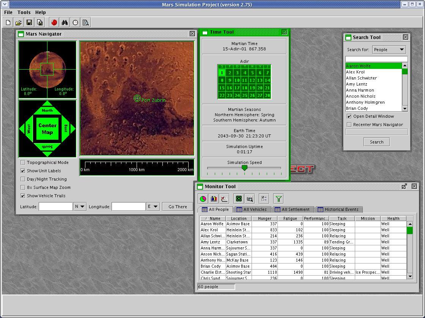This screenshot has height=318, width=425.
Task: Check Recenter Mars Navigator option
Action: click(349, 125)
